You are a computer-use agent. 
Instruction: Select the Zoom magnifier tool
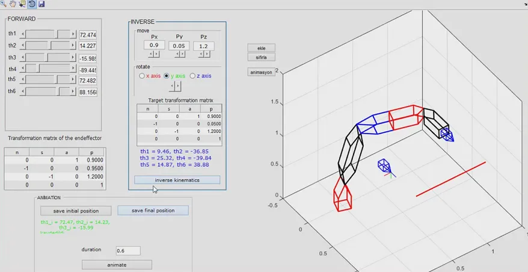click(4, 4)
